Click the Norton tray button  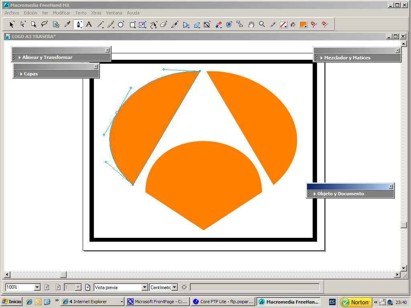pyautogui.click(x=356, y=302)
